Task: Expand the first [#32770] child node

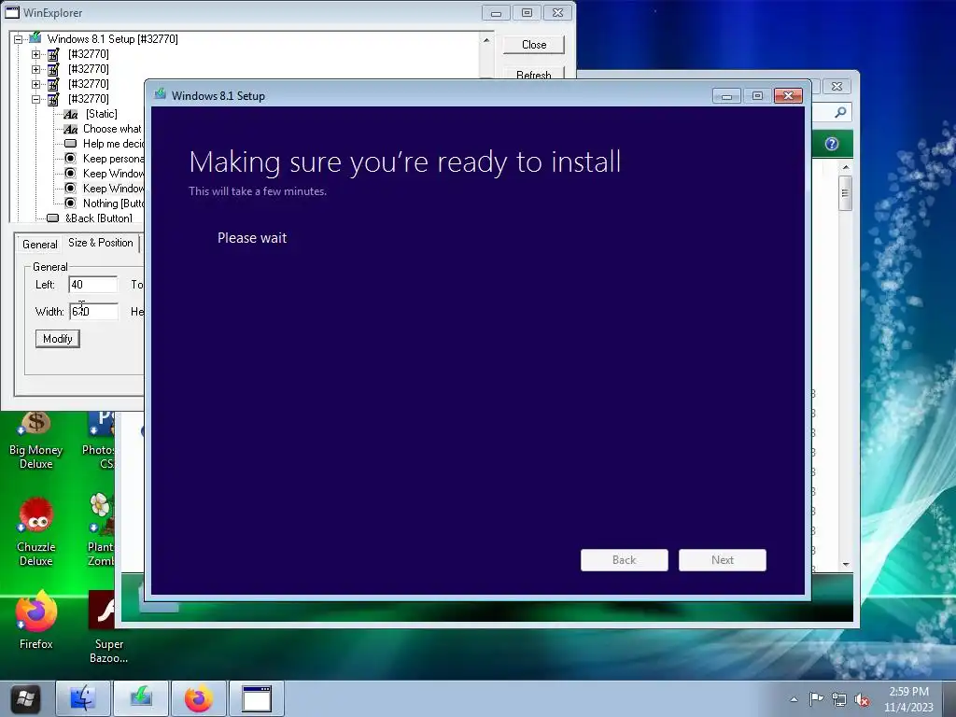Action: pos(36,54)
